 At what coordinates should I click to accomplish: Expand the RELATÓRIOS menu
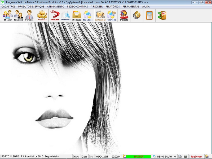click(113, 6)
